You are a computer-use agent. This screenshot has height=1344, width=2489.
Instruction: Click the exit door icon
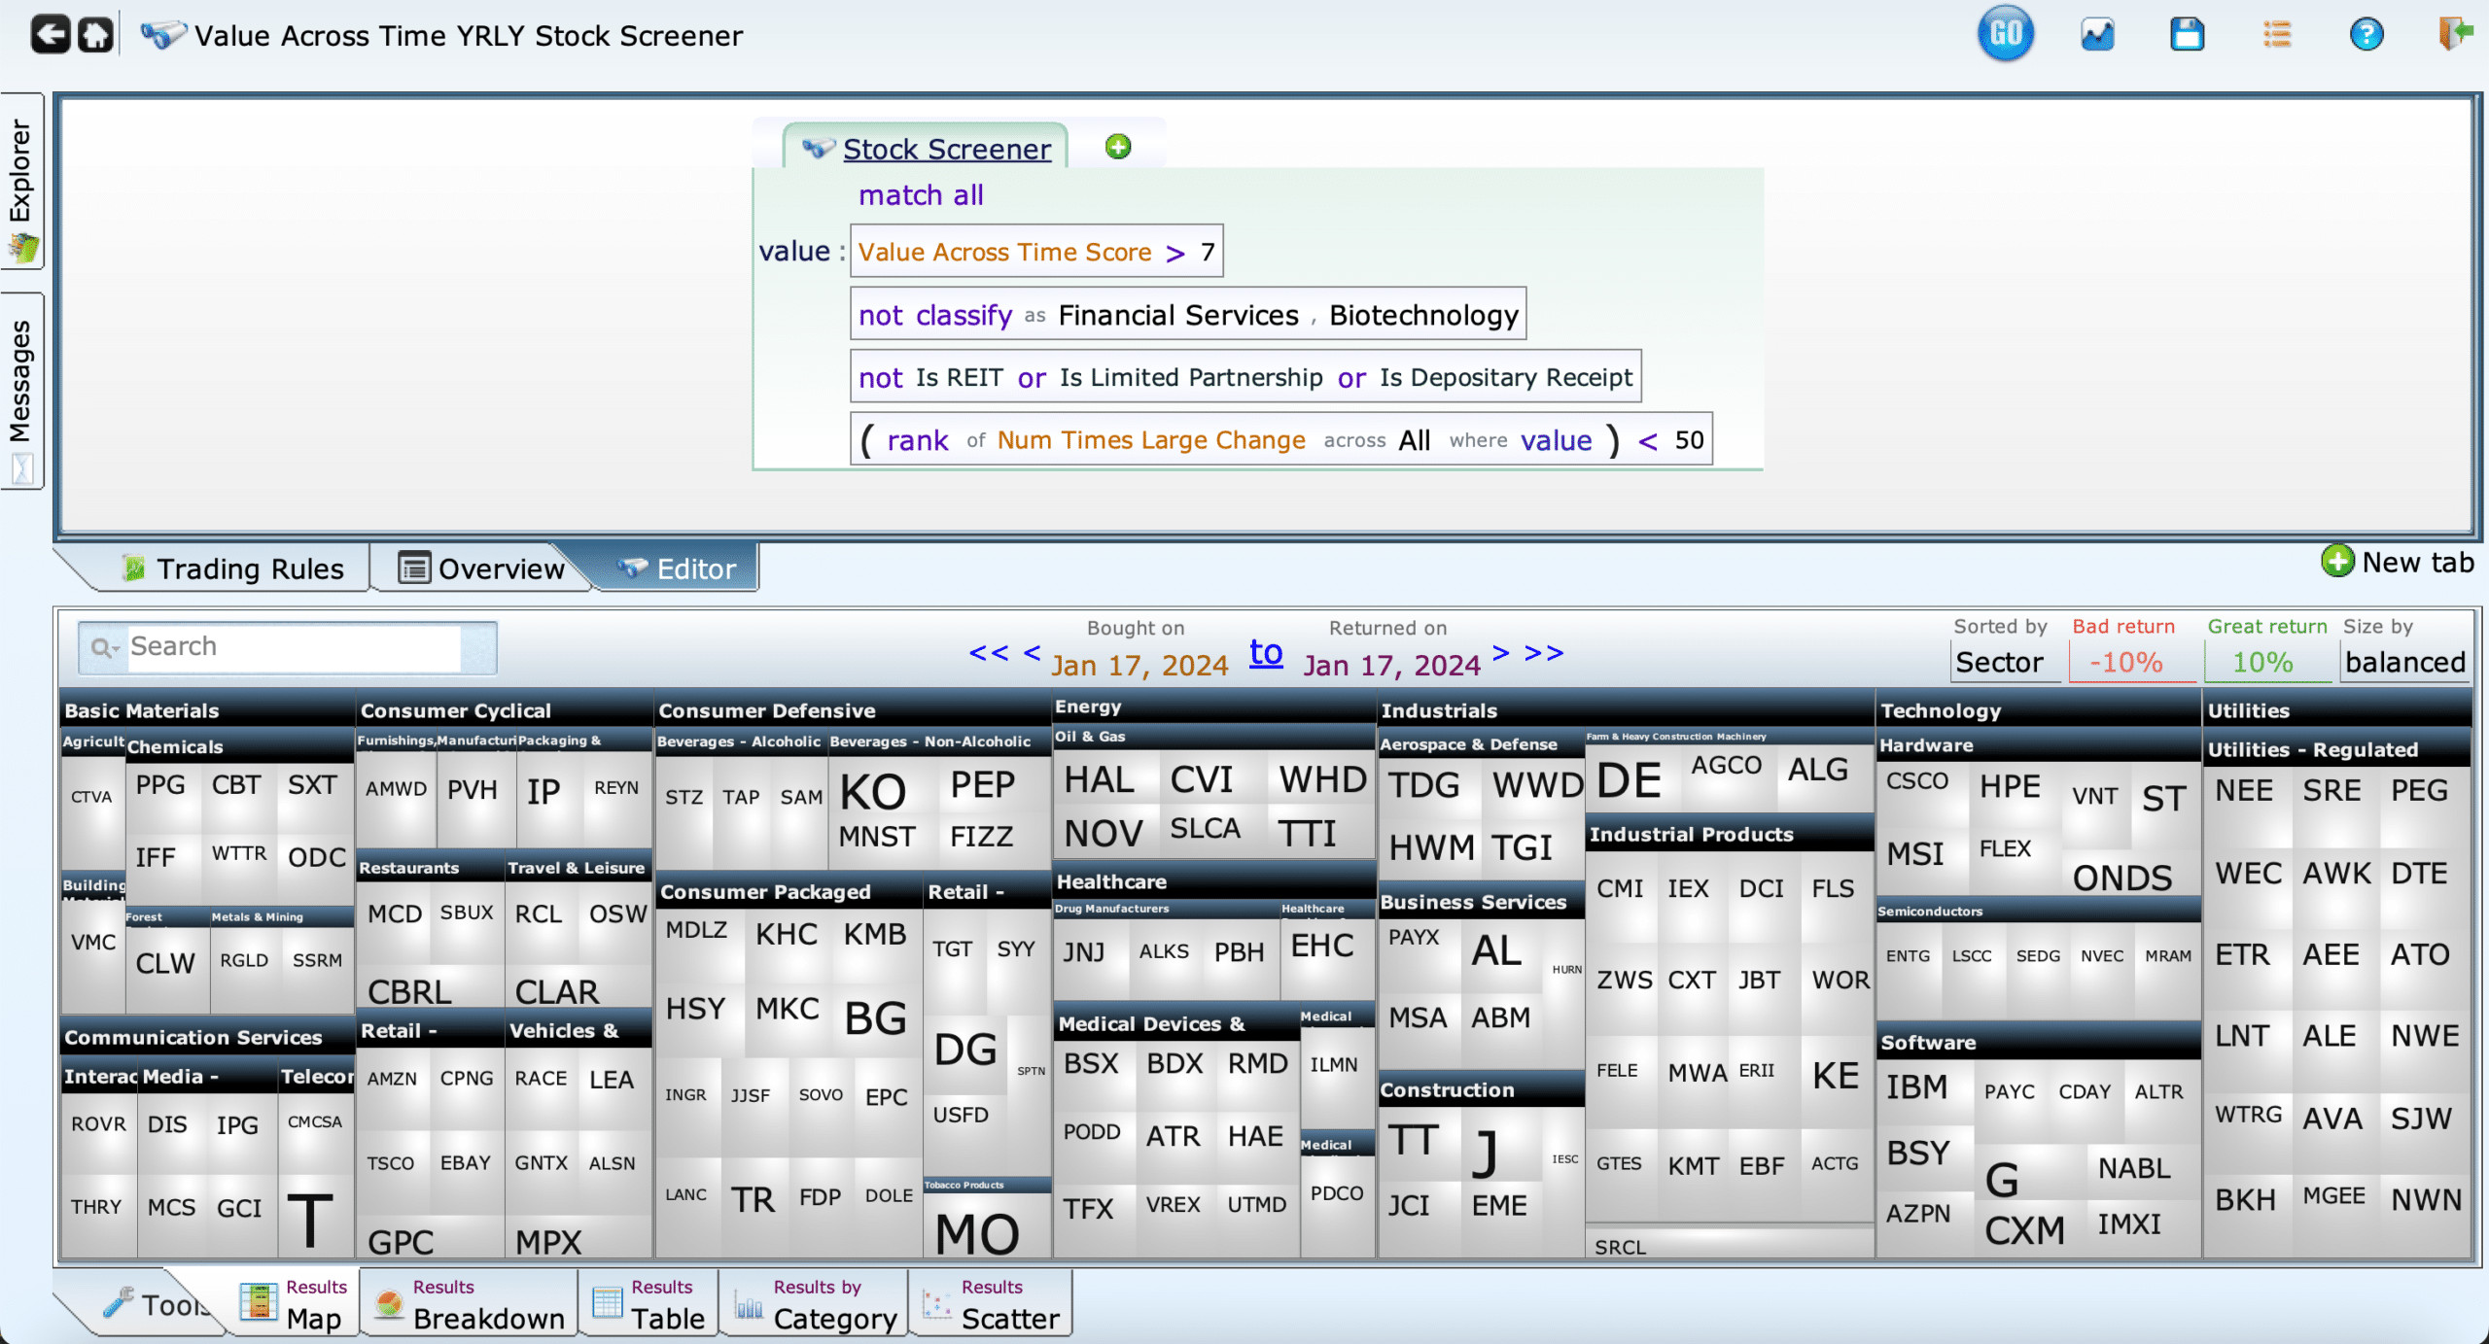pyautogui.click(x=2456, y=33)
